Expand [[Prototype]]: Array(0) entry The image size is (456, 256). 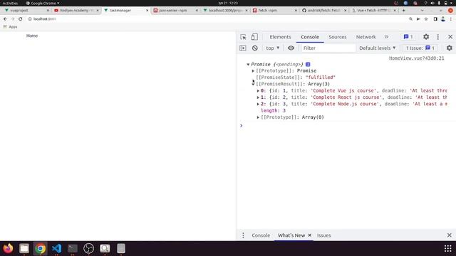258,117
